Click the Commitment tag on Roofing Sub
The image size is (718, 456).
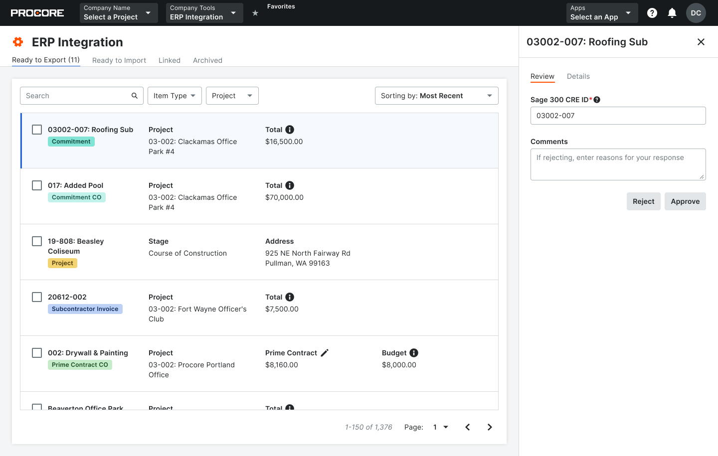[71, 142]
